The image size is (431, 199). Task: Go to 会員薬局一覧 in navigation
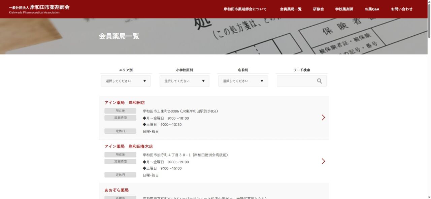pos(291,9)
